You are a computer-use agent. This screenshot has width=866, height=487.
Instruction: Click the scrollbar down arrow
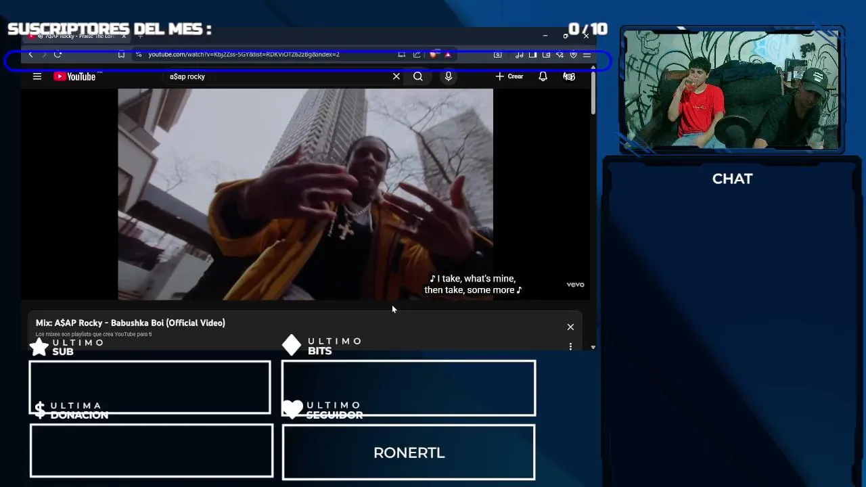point(593,346)
